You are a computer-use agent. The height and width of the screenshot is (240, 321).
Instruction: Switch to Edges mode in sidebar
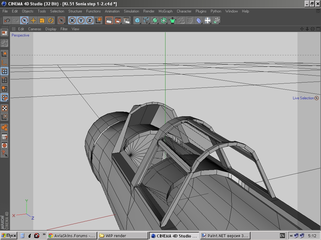point(4,80)
